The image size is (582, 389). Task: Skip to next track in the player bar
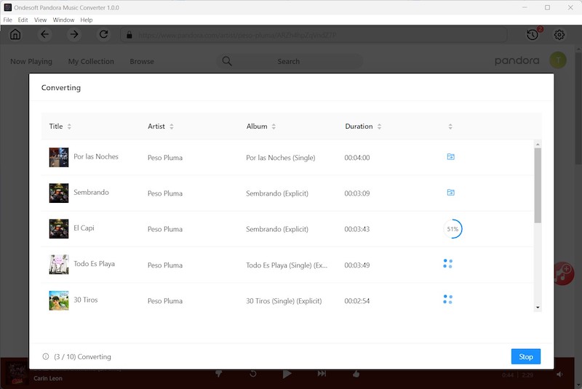[x=322, y=374]
